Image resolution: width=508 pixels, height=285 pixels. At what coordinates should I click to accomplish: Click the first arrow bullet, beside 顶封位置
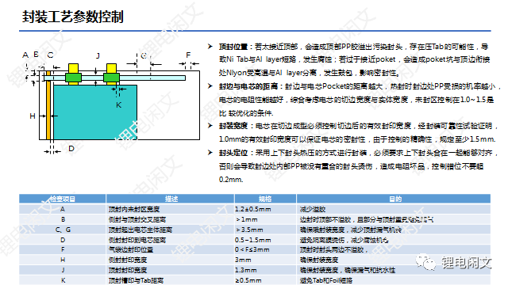point(210,47)
